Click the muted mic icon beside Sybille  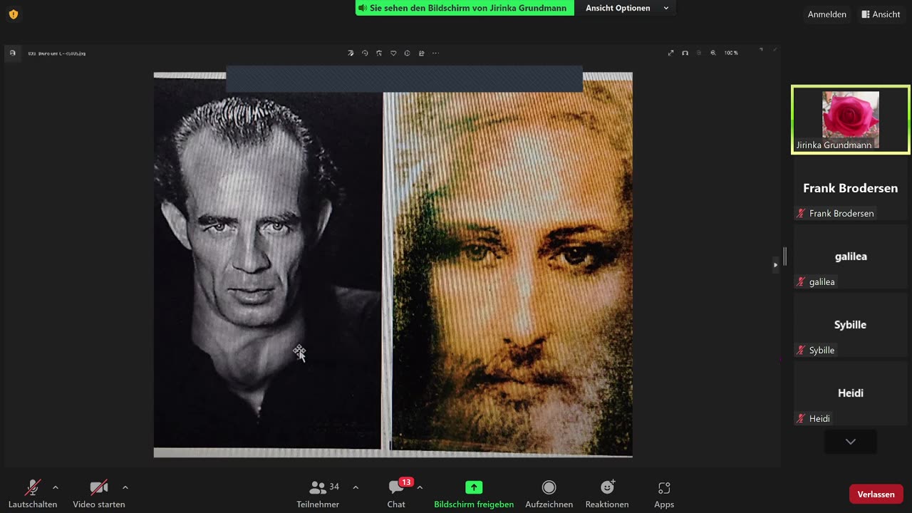[x=801, y=350]
